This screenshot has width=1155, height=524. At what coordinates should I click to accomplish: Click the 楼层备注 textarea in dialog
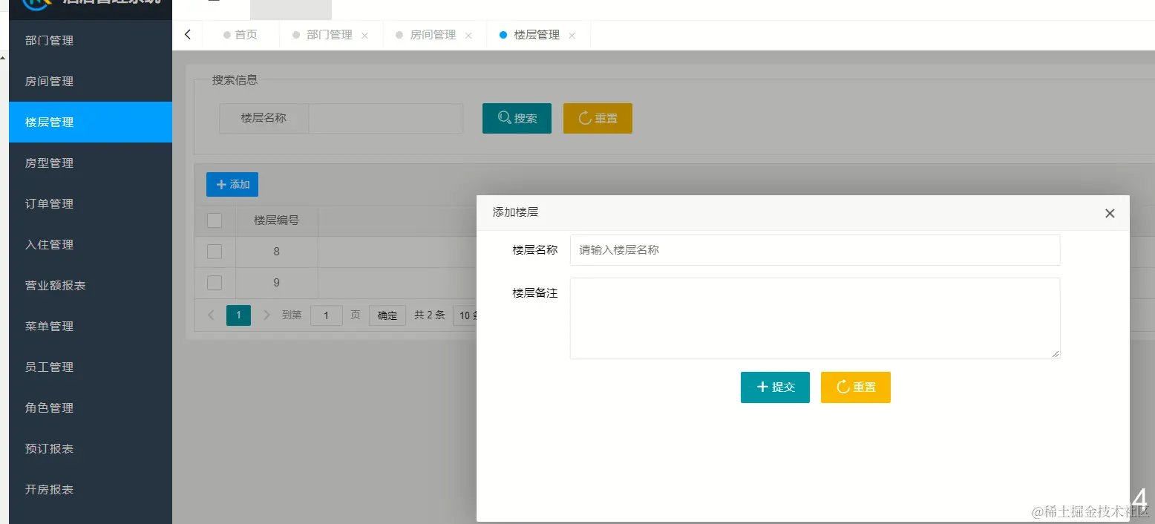click(x=815, y=318)
